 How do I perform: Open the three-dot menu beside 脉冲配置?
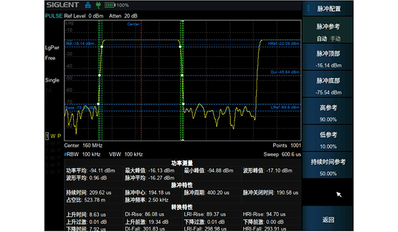point(308,9)
